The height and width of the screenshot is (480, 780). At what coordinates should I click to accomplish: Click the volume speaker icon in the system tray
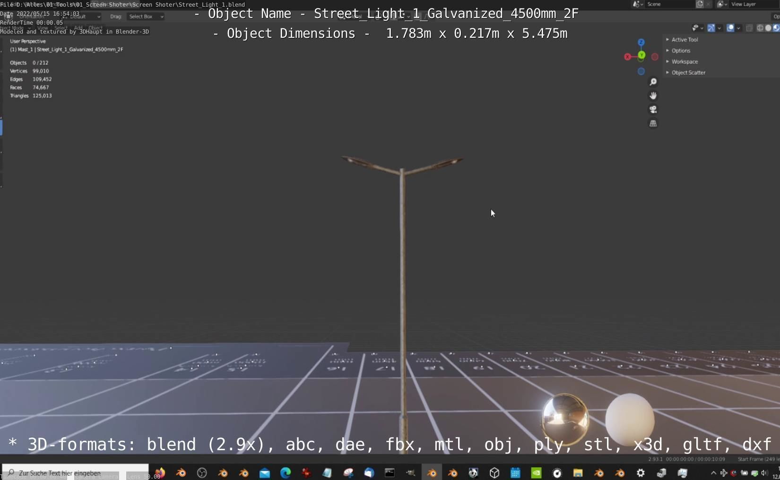pyautogui.click(x=764, y=473)
